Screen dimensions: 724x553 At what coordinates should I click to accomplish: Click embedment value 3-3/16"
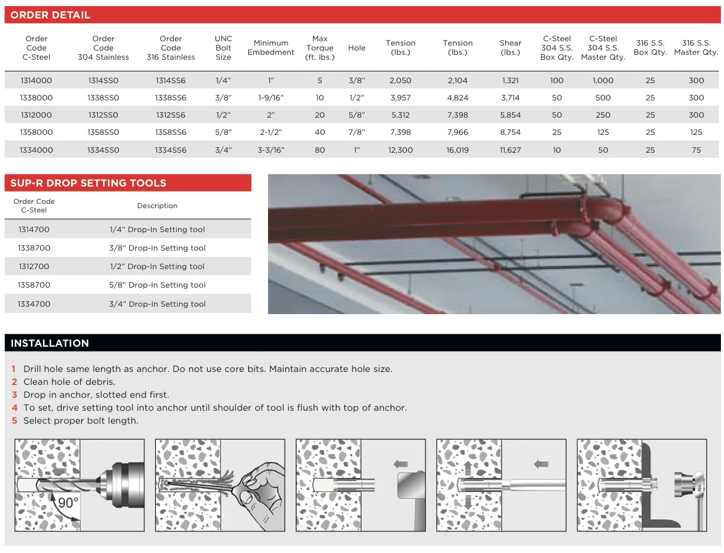point(271,150)
